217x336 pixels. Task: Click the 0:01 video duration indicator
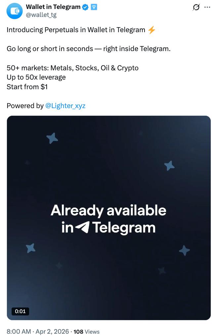(21, 311)
